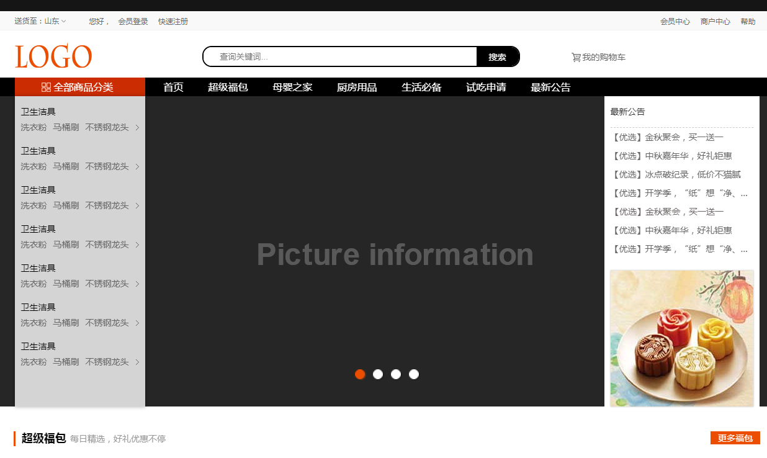Viewport: 767px width, 458px height.
Task: Click the orange LOGO image
Action: tap(53, 56)
